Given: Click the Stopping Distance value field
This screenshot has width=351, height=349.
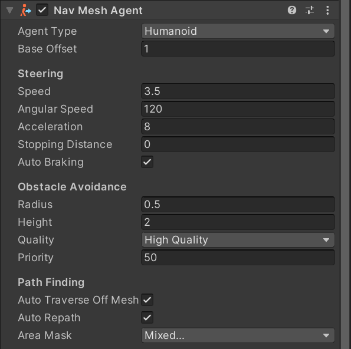Looking at the screenshot, I should (x=238, y=144).
